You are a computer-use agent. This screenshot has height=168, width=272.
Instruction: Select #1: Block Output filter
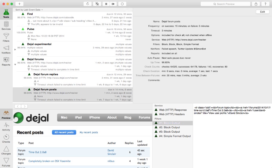click(173, 123)
